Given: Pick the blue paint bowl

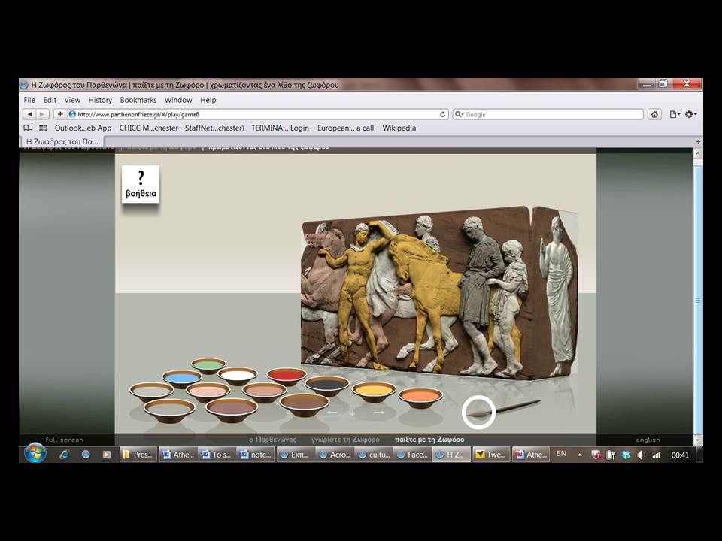Looking at the screenshot, I should click(182, 379).
